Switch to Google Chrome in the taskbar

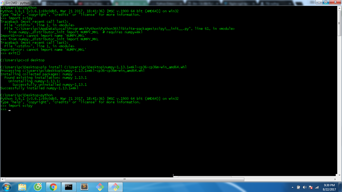(53, 187)
